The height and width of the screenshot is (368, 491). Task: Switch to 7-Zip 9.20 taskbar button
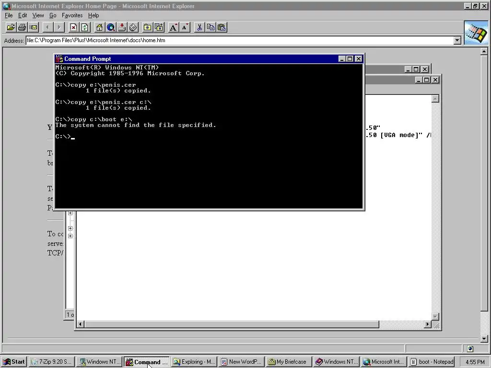coord(52,362)
